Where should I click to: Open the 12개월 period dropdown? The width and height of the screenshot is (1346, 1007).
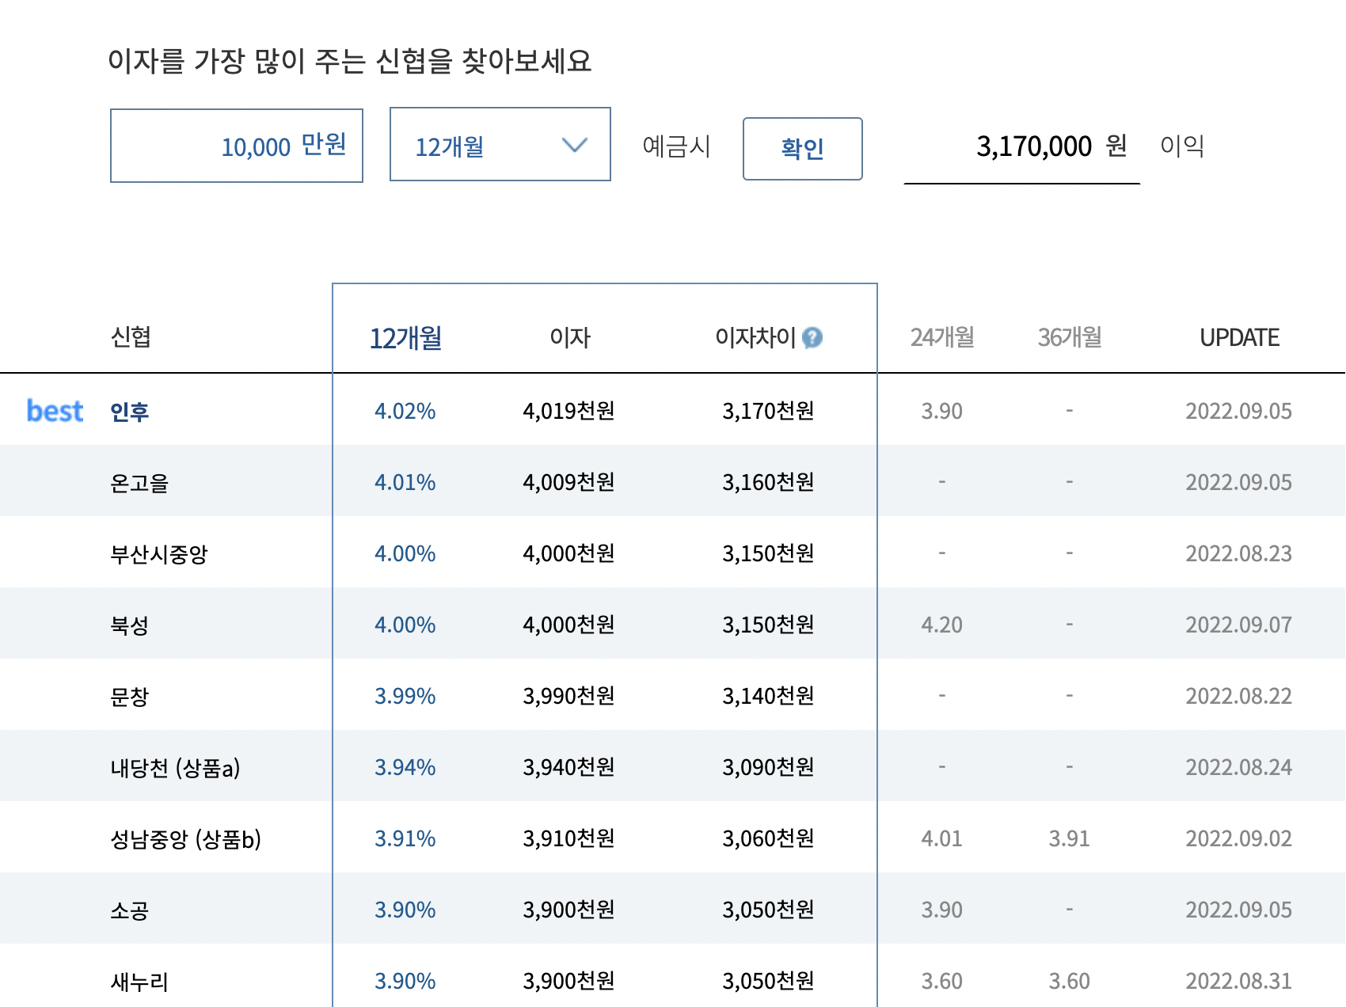pyautogui.click(x=500, y=145)
